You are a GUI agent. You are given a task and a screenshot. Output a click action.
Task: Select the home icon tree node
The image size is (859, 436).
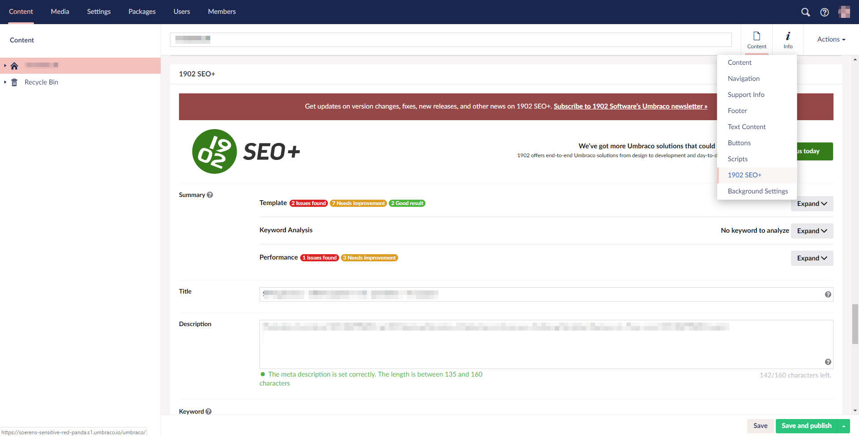[x=14, y=66]
